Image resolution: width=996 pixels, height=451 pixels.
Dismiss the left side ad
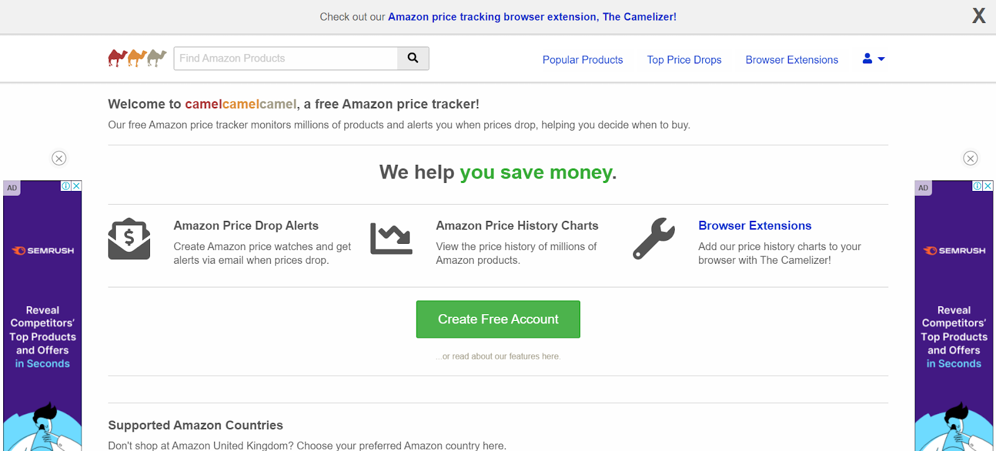click(59, 158)
